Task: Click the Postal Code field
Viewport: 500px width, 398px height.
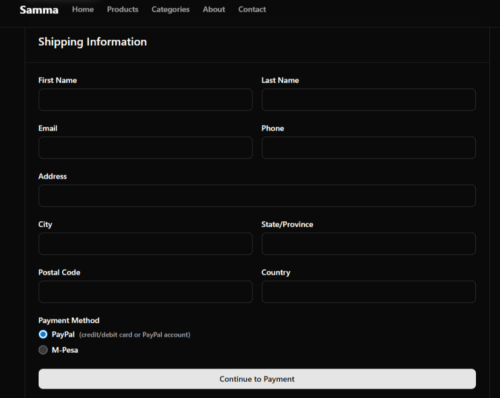Action: click(146, 292)
